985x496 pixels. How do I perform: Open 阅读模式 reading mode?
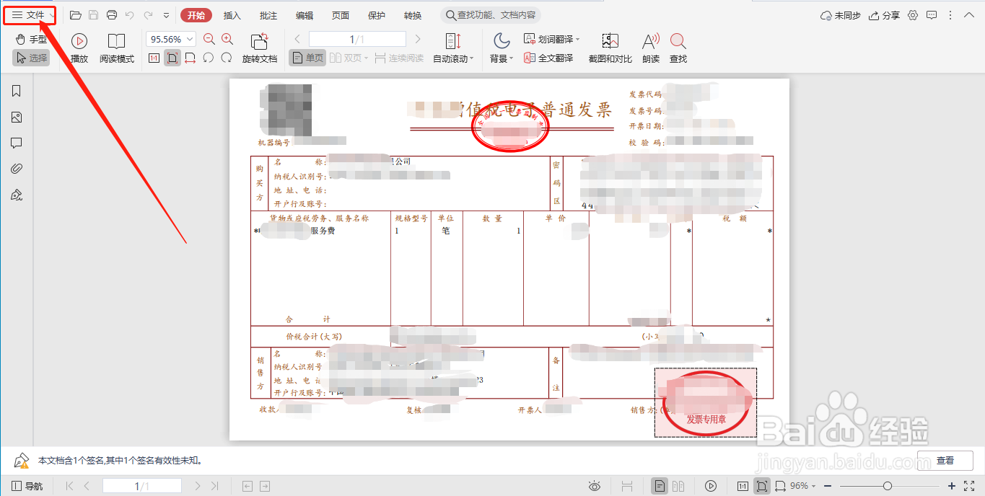(117, 49)
